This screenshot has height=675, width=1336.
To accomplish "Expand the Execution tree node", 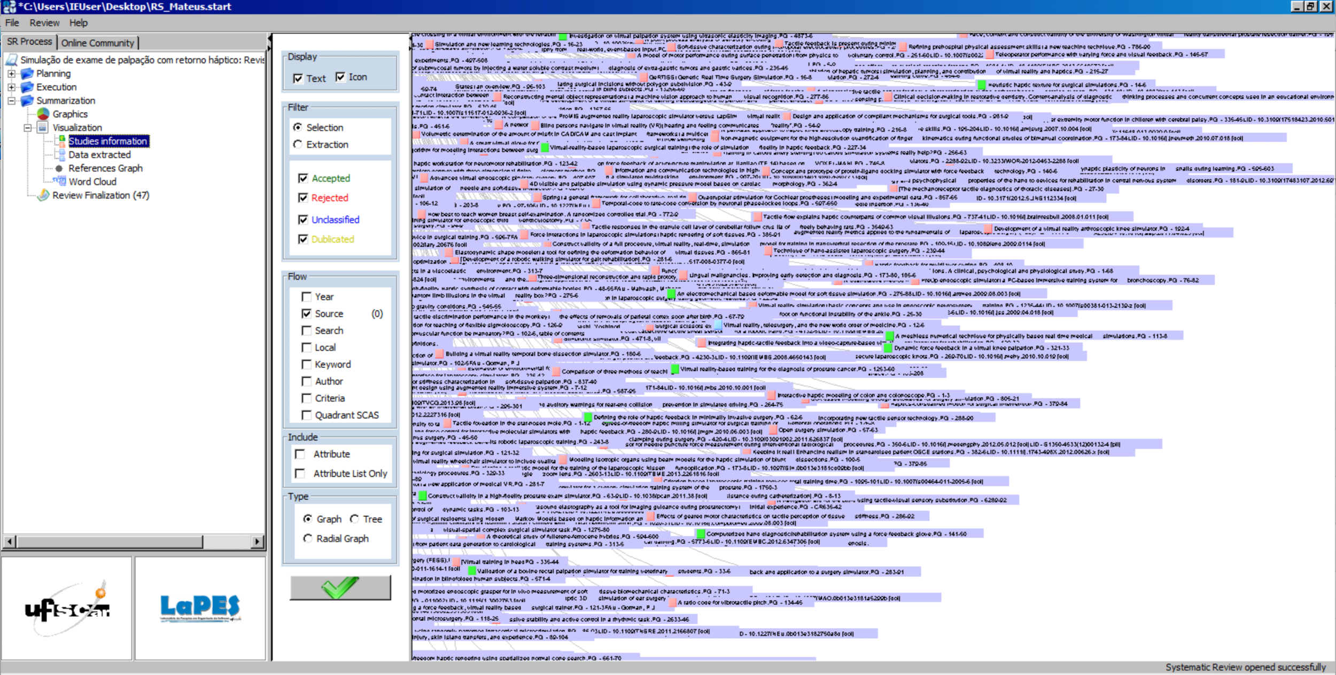I will coord(11,87).
